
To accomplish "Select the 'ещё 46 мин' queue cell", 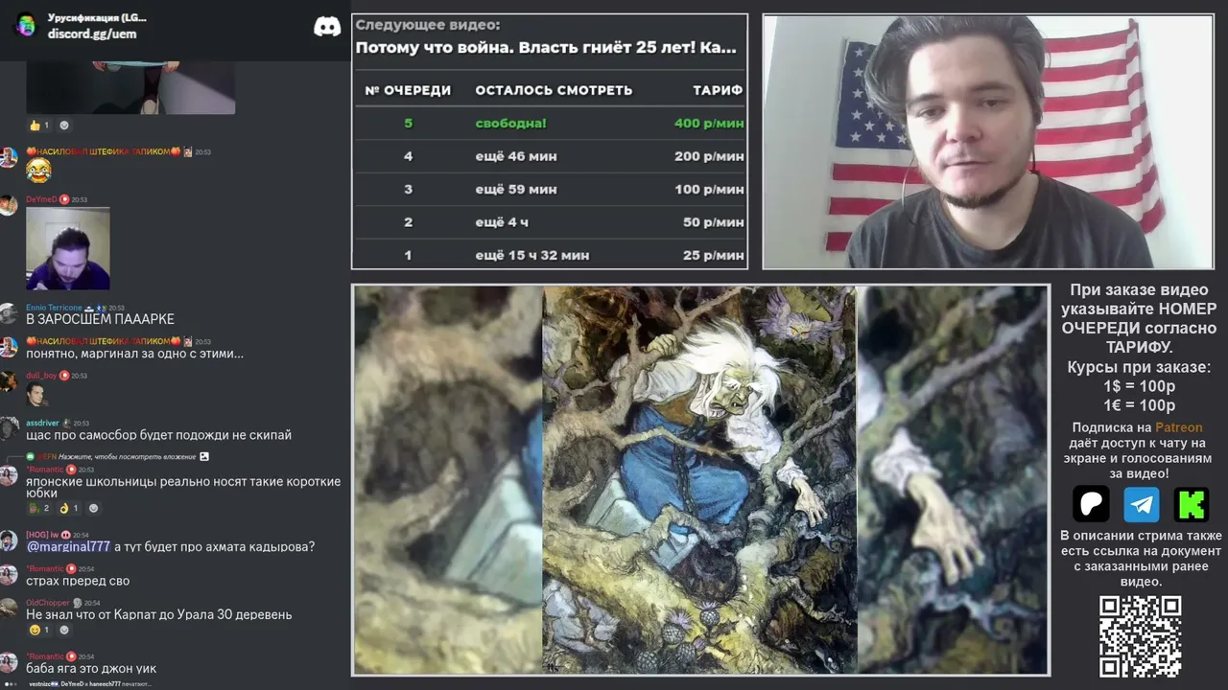I will pos(516,156).
